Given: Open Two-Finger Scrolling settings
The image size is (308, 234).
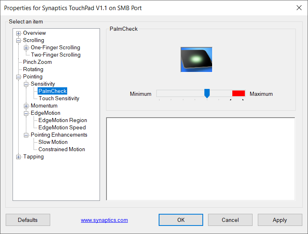Looking at the screenshot, I should [55, 55].
